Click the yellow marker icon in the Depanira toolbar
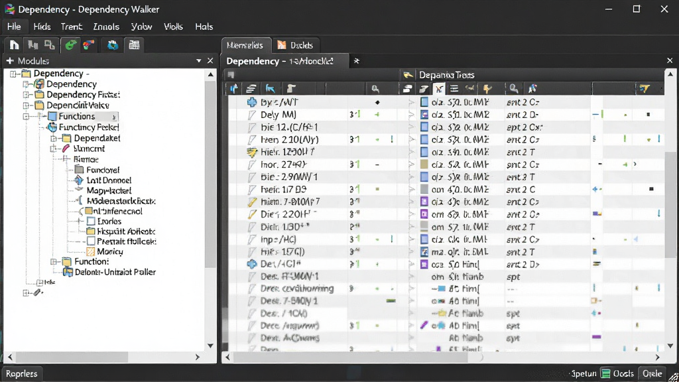The height and width of the screenshot is (382, 679). coord(487,89)
